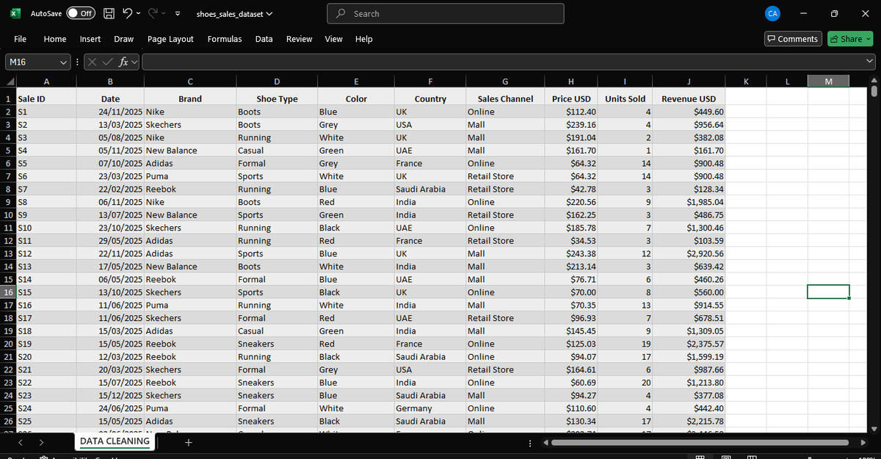
Task: Select column J header
Action: [689, 82]
